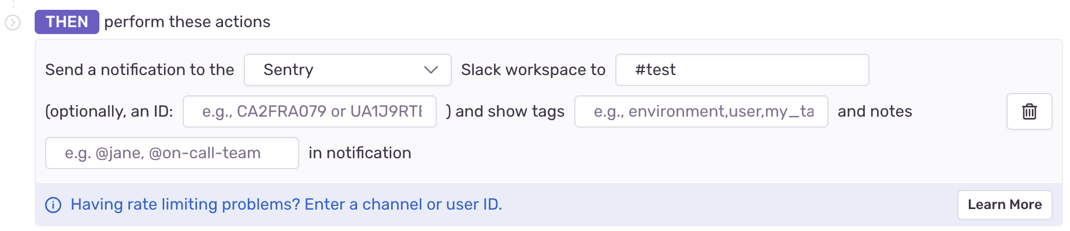Viewport: 1070px width, 231px height.
Task: Delete this Slack notification action
Action: point(1029,111)
